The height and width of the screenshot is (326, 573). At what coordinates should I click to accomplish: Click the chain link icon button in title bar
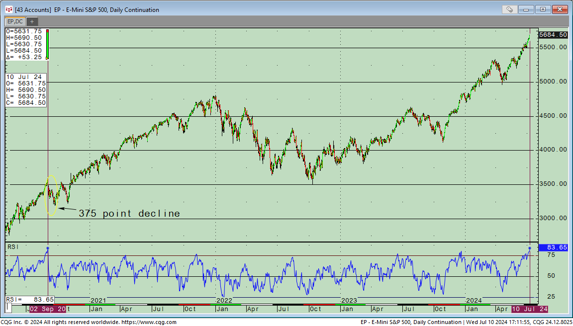[510, 10]
